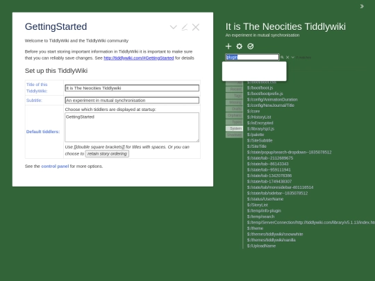Open $:/palette tiddler

click(256, 135)
